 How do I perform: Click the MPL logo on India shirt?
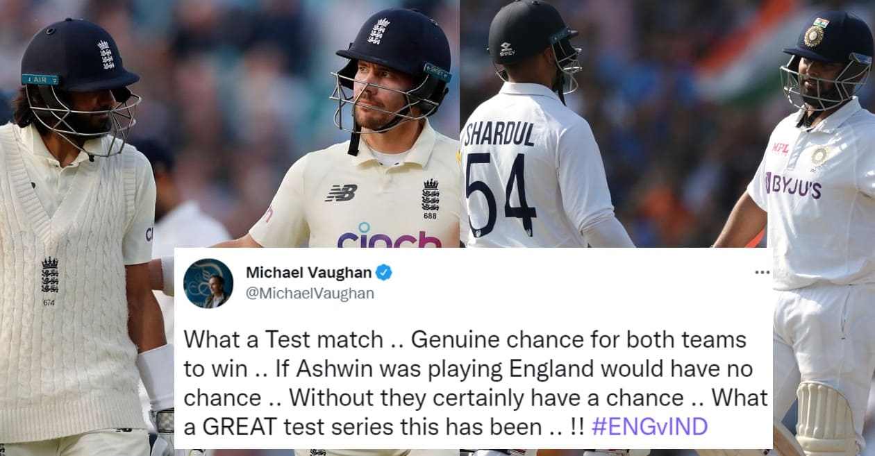coord(781,148)
